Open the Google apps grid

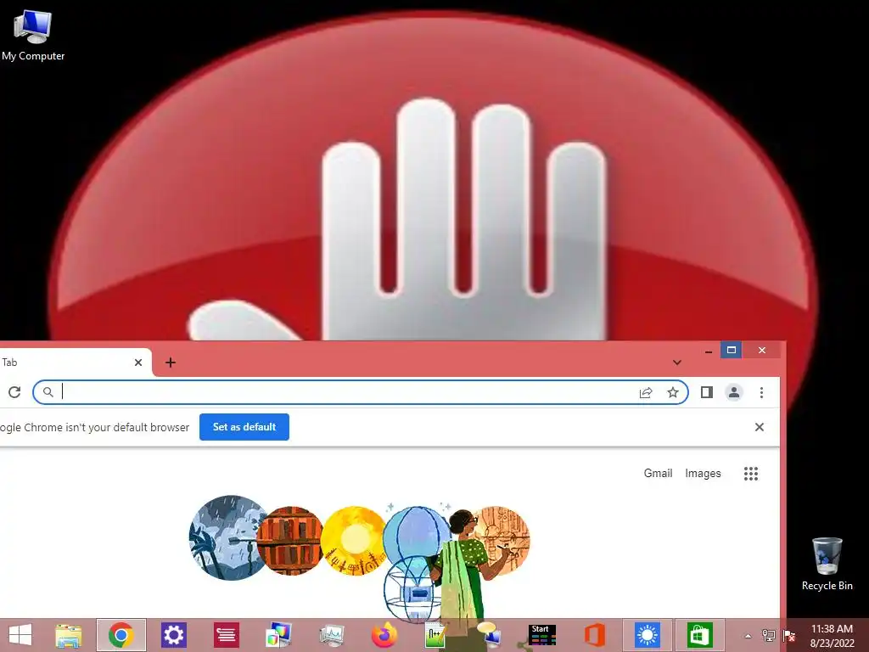point(750,474)
